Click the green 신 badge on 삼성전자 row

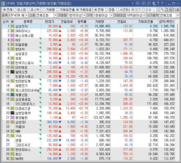(12, 26)
